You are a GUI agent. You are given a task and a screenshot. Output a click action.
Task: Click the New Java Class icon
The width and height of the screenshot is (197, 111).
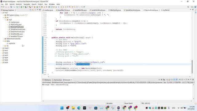(37, 7)
